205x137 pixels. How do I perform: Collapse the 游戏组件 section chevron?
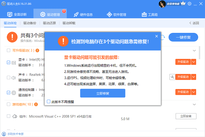click(194, 104)
